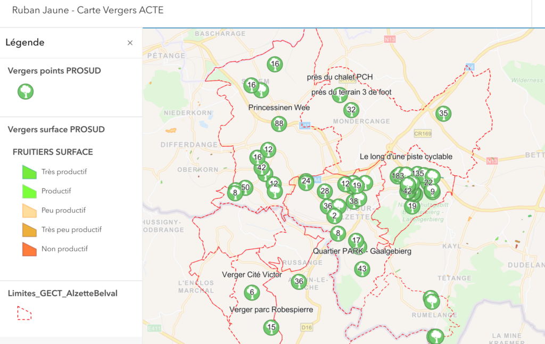The height and width of the screenshot is (344, 545).
Task: Click the Quartier PARK - Gaalgebierg label
Action: coord(362,251)
